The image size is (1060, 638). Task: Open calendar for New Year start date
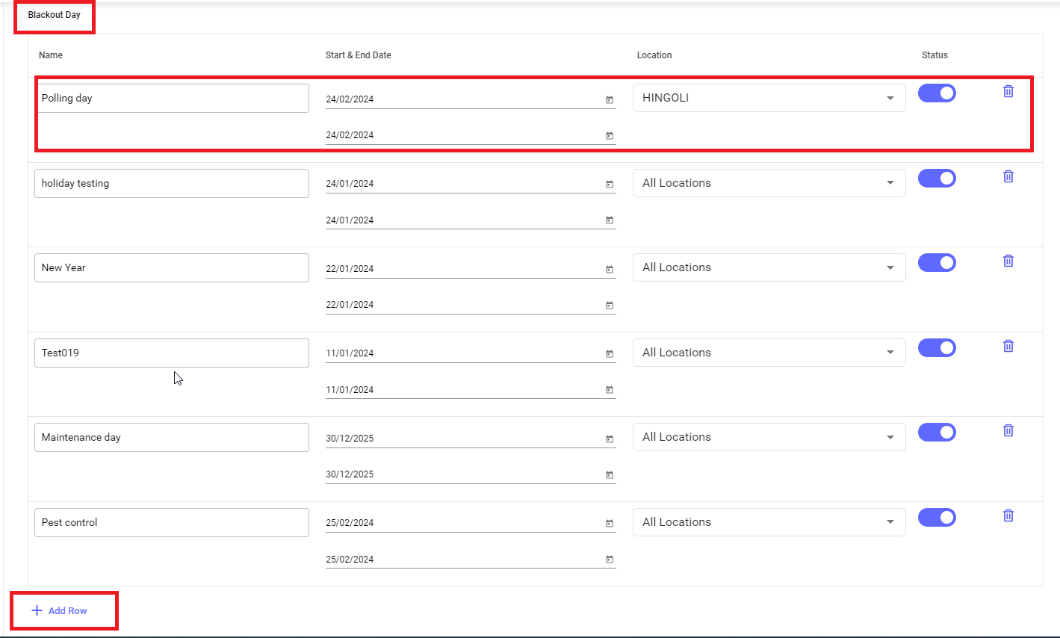[610, 269]
